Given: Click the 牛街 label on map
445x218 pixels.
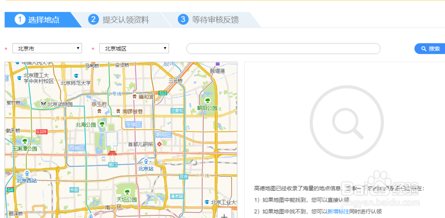Looking at the screenshot, I should click(x=74, y=190).
